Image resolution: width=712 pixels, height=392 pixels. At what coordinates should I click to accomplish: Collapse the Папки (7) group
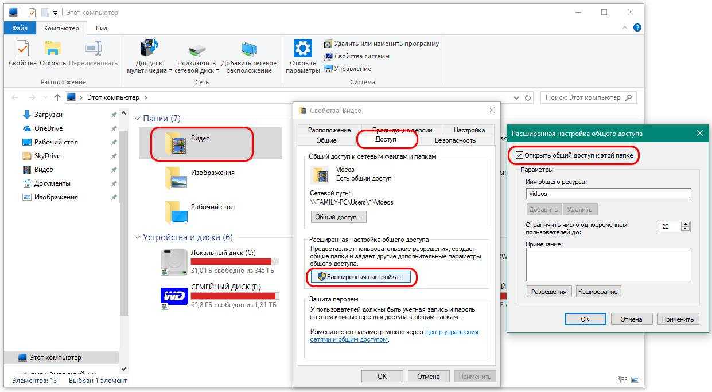click(138, 119)
